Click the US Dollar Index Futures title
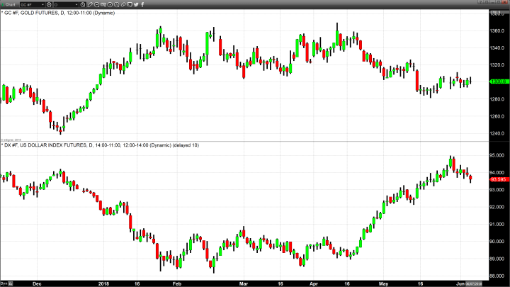Image resolution: width=510 pixels, height=287 pixels. [85, 145]
